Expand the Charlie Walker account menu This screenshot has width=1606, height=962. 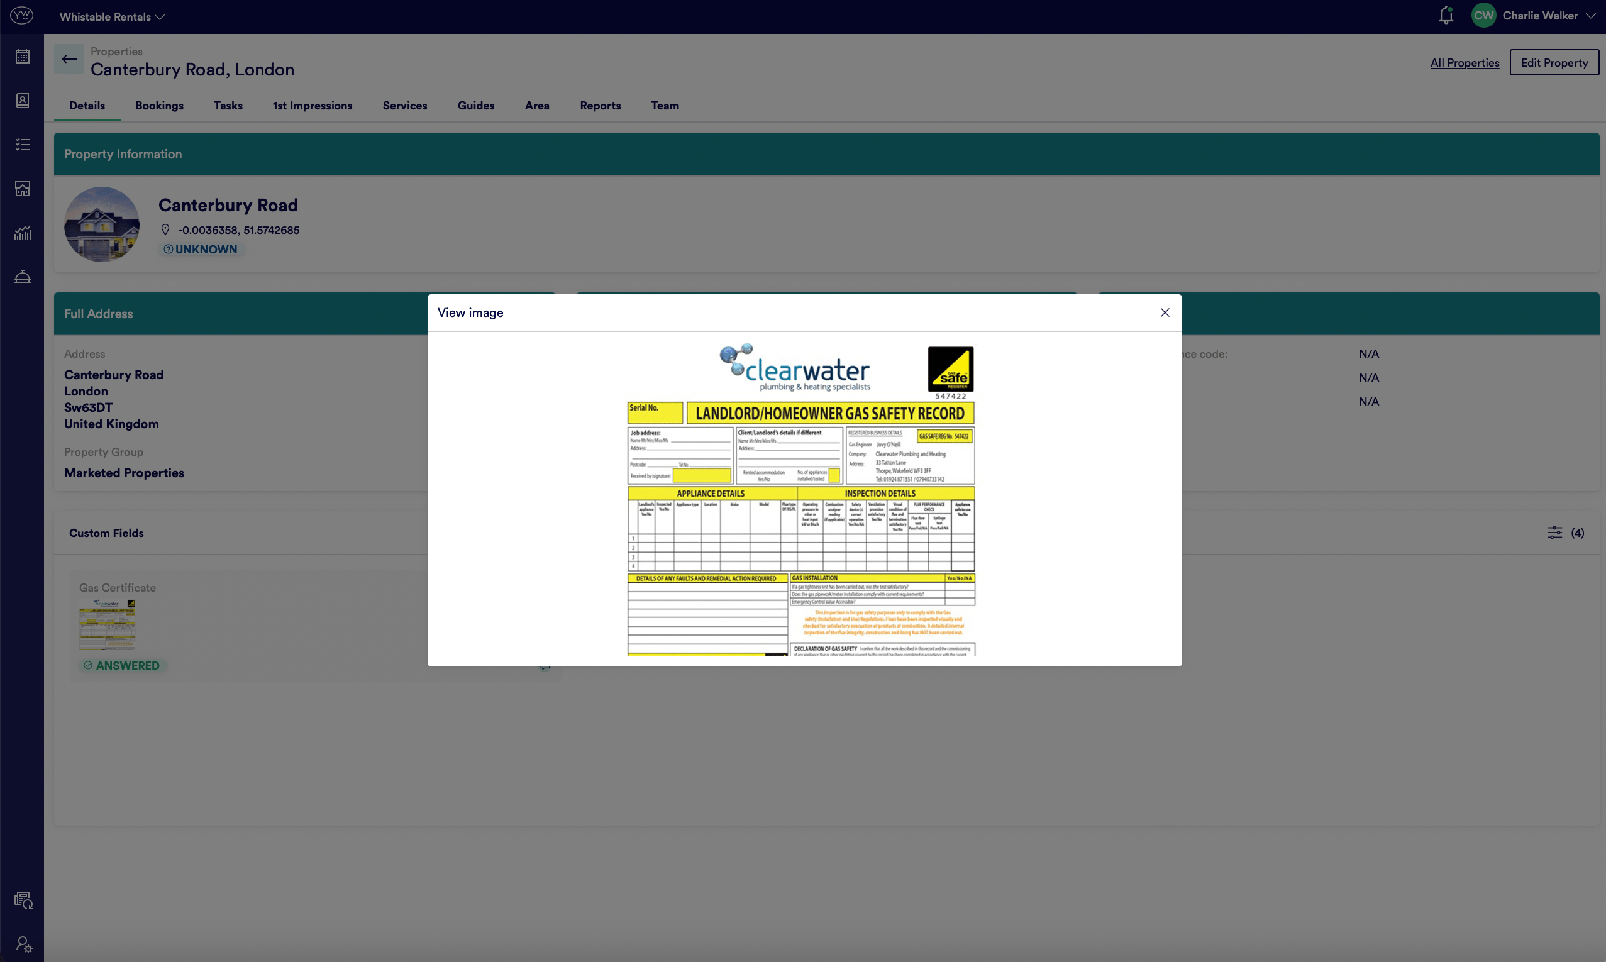(x=1548, y=16)
